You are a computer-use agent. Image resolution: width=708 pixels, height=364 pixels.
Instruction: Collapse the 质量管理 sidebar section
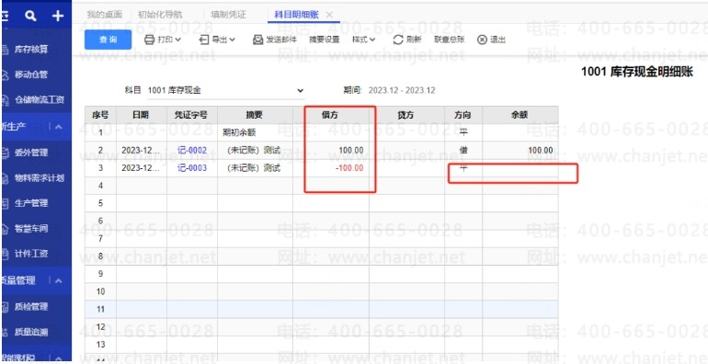pyautogui.click(x=58, y=281)
